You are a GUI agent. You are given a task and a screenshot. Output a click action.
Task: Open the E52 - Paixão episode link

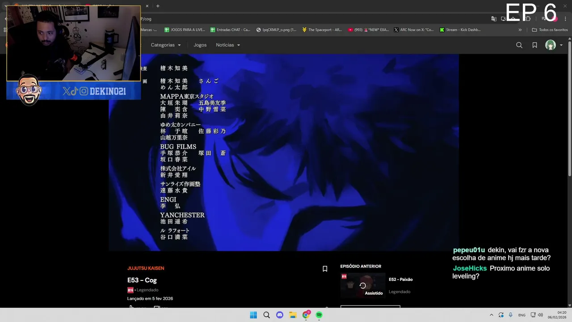(x=400, y=280)
